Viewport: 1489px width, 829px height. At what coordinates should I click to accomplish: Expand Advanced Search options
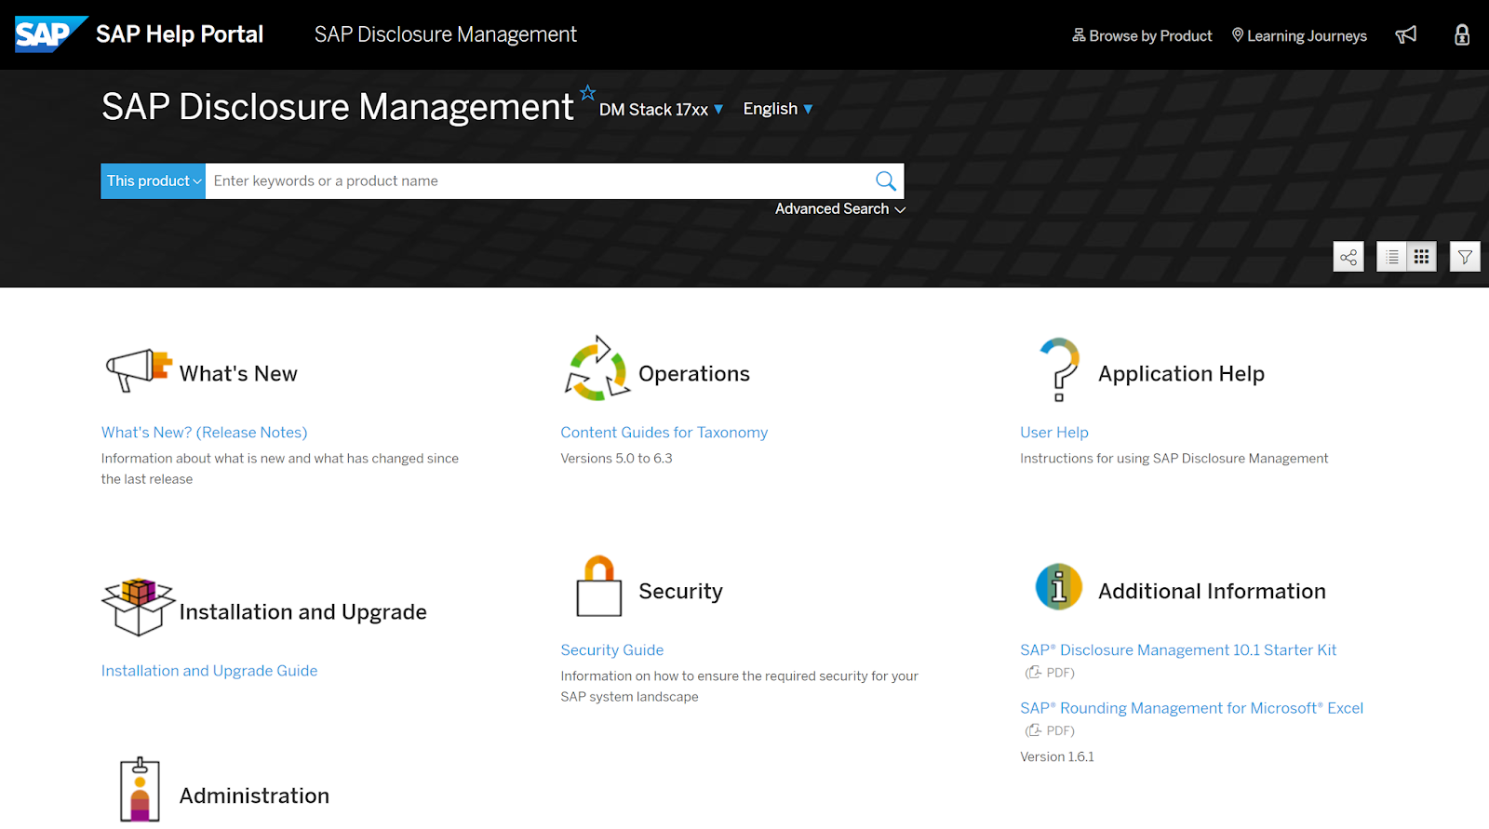coord(840,209)
